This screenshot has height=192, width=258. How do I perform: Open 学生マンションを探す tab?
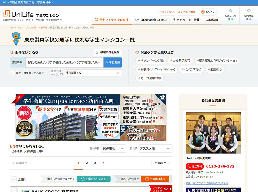(112, 20)
